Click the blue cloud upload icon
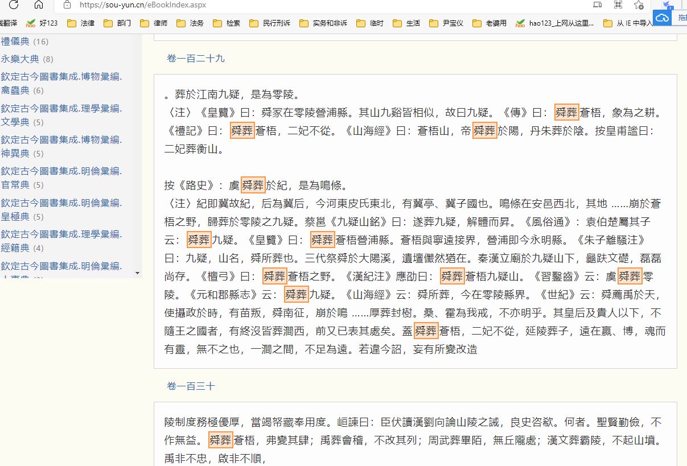 click(x=662, y=18)
